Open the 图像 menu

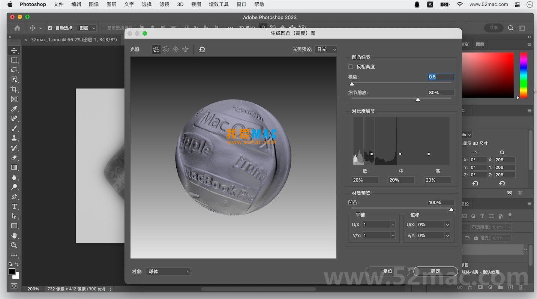[x=94, y=5]
